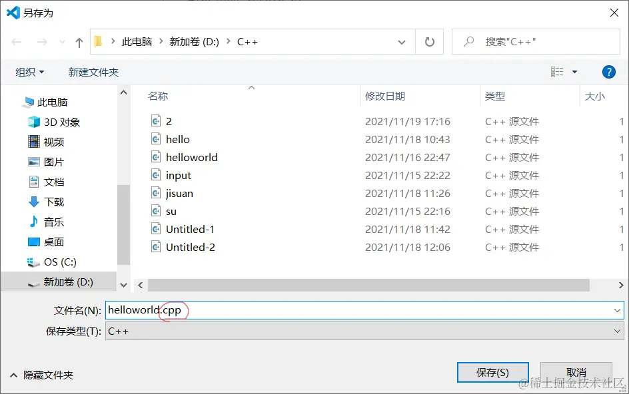Create a folder with 新建文件夹
The image size is (629, 394).
(93, 72)
